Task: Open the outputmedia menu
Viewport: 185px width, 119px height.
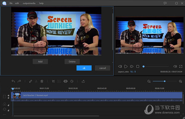Action: tap(29, 3)
